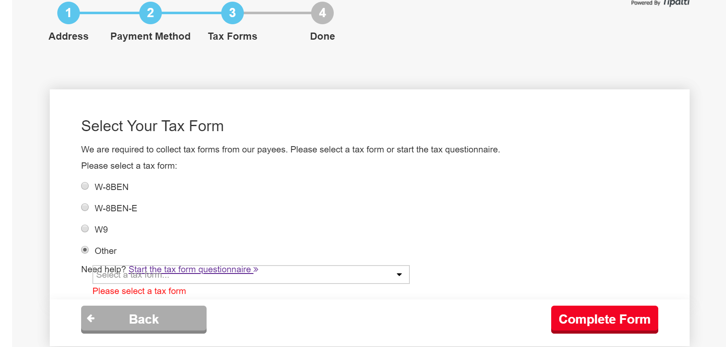Click the Tax Forms step label
Screen dimensions: 726x347
[233, 36]
